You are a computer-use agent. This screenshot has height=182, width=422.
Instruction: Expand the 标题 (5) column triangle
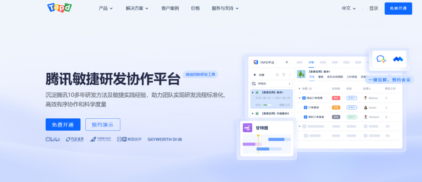(300, 88)
